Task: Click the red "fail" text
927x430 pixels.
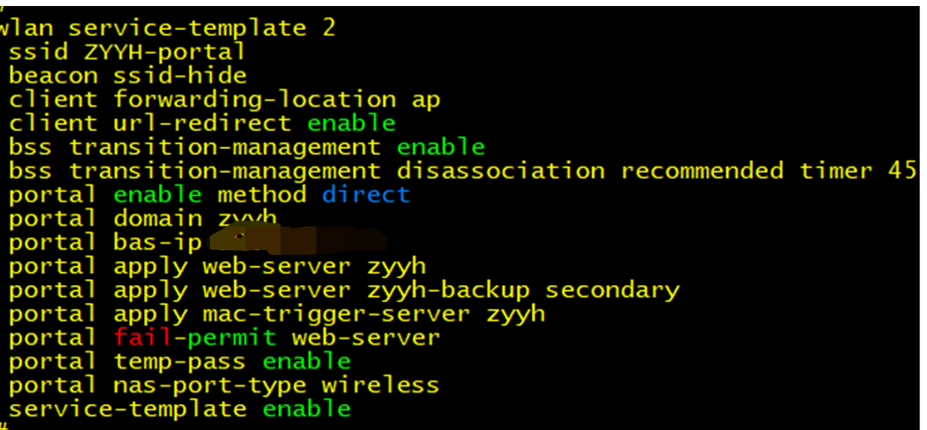Action: click(x=135, y=338)
